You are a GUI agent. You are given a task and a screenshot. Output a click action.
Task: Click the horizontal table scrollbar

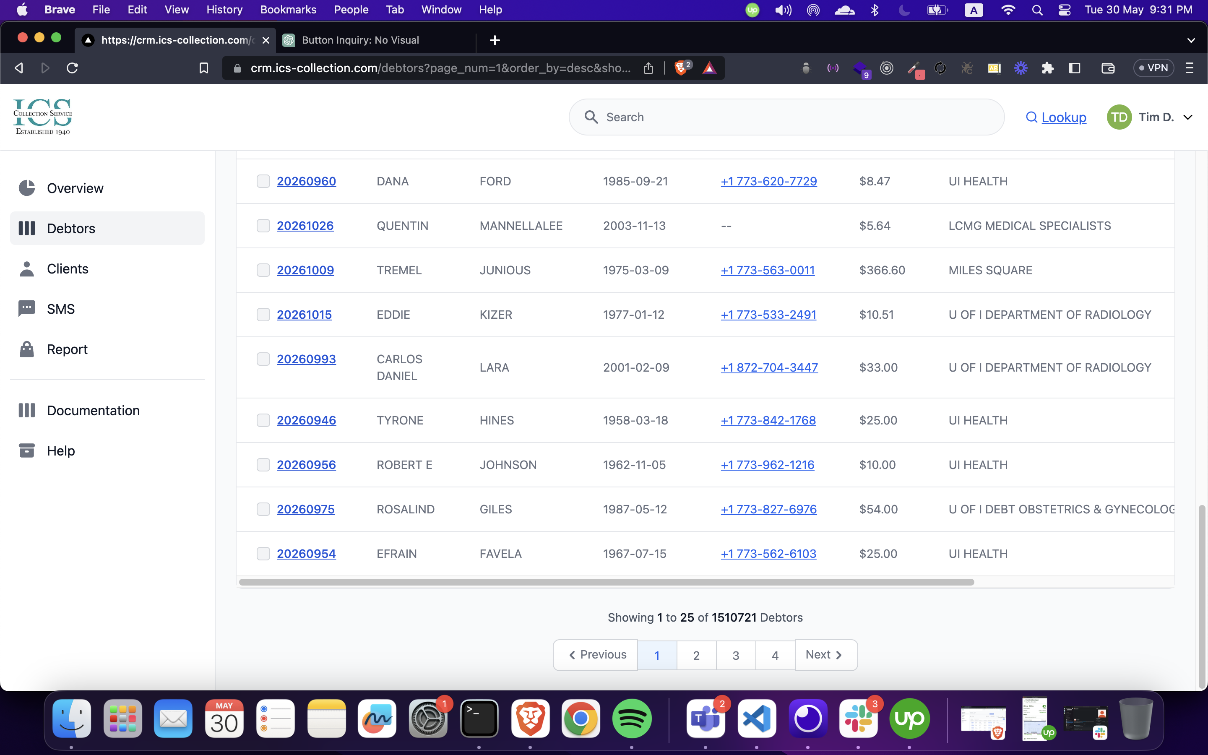coord(606,582)
